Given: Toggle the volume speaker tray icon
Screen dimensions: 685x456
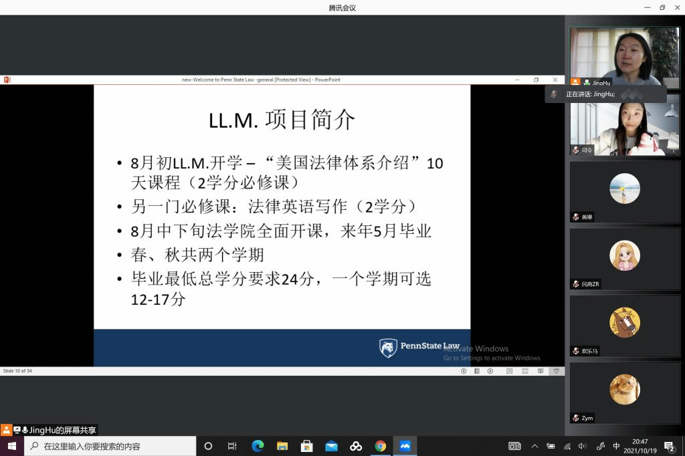Looking at the screenshot, I should point(582,446).
